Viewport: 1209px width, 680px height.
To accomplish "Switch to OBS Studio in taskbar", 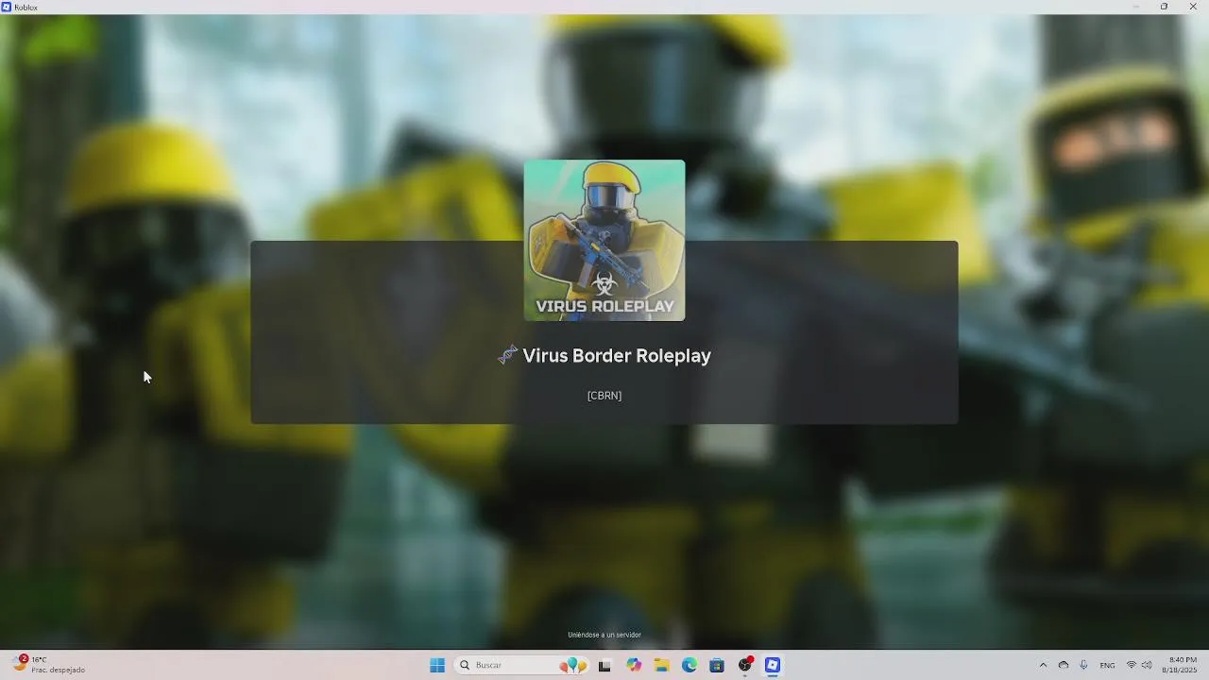I will tap(745, 665).
